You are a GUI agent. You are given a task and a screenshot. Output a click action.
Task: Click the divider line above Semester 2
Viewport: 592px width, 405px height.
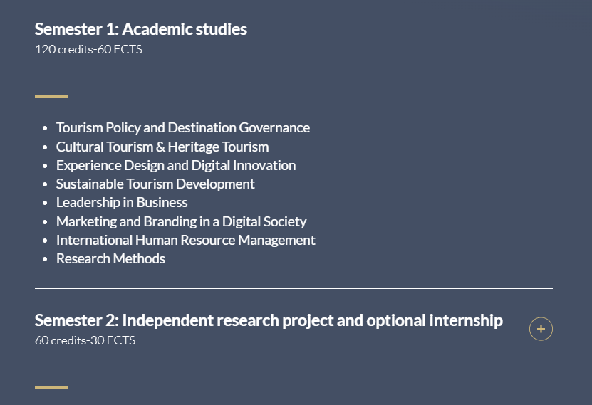294,288
